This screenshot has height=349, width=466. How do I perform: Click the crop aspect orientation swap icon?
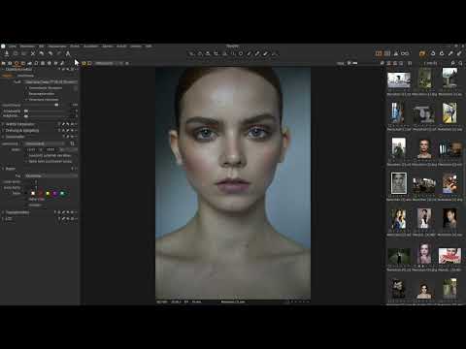pos(72,143)
